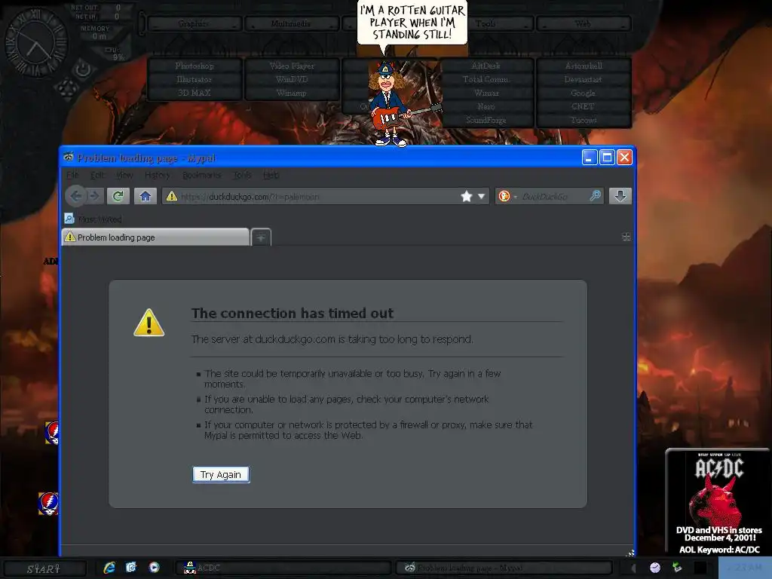Open Tucows from the Web list
The width and height of the screenshot is (772, 579).
point(584,120)
